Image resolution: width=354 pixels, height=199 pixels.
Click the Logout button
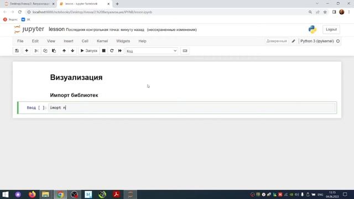(331, 29)
